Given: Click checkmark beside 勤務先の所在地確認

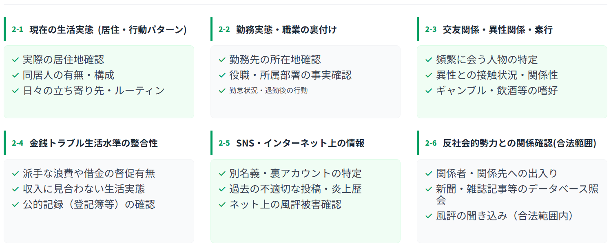Looking at the screenshot, I should click(x=222, y=60).
